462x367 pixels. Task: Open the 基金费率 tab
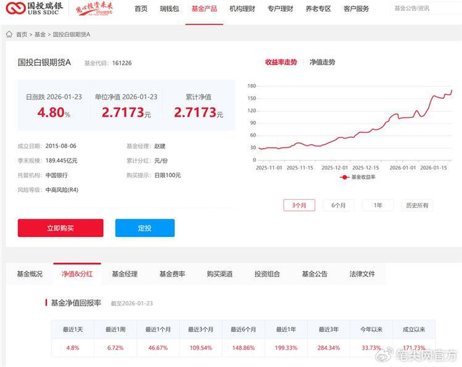coord(172,274)
